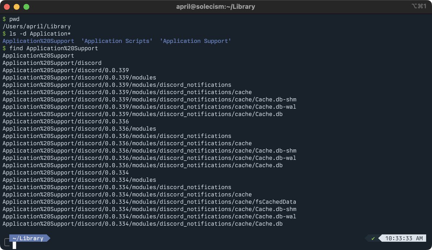432x250 pixels.
Task: Click the 0.0.334 cache/Cache.db path
Action: coord(143,223)
